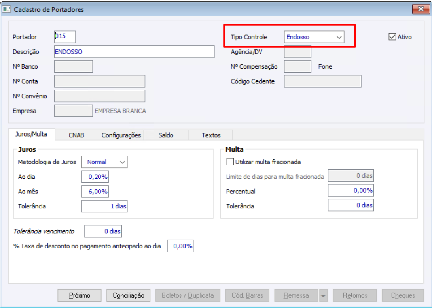Select the Ao dia juros percentage field
432x308 pixels.
tap(95, 177)
